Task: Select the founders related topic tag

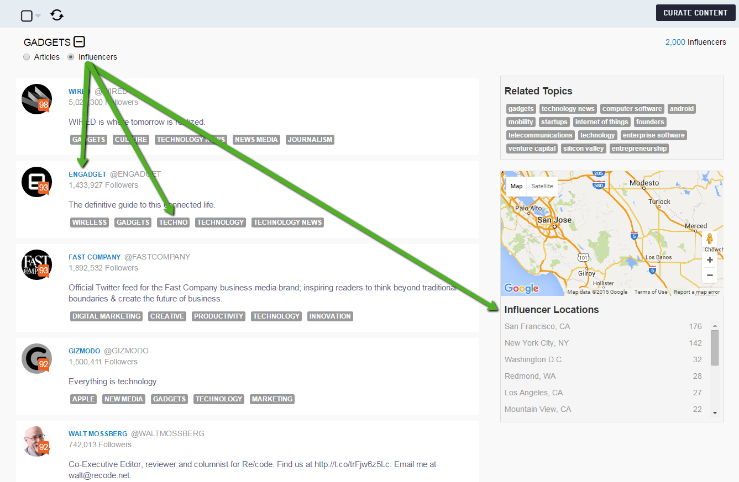Action: pyautogui.click(x=650, y=122)
